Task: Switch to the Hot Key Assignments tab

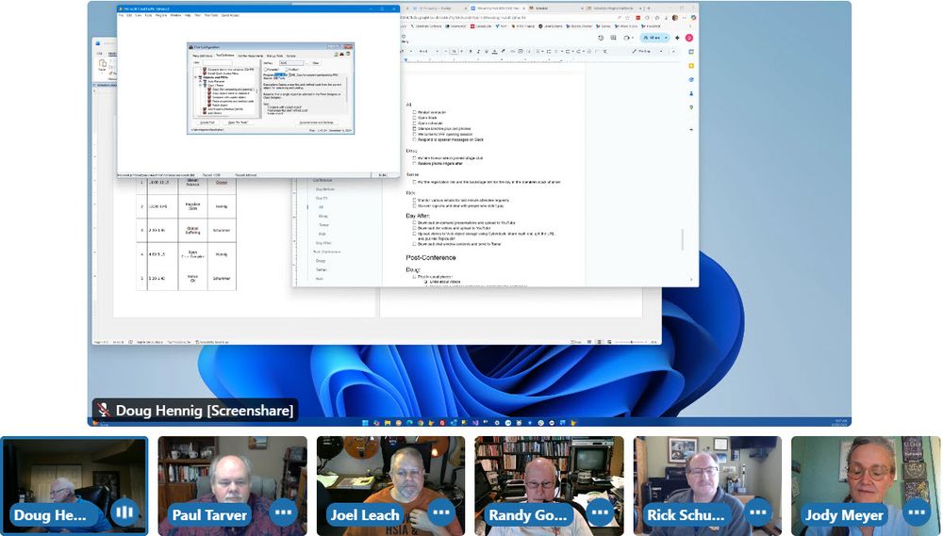Action: click(251, 56)
